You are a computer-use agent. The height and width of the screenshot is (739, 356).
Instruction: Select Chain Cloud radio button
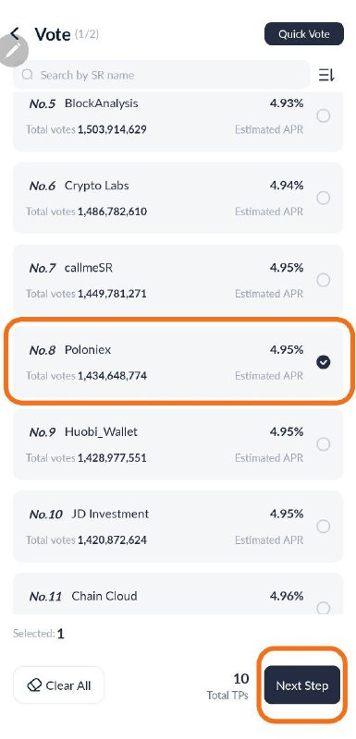pos(323,608)
